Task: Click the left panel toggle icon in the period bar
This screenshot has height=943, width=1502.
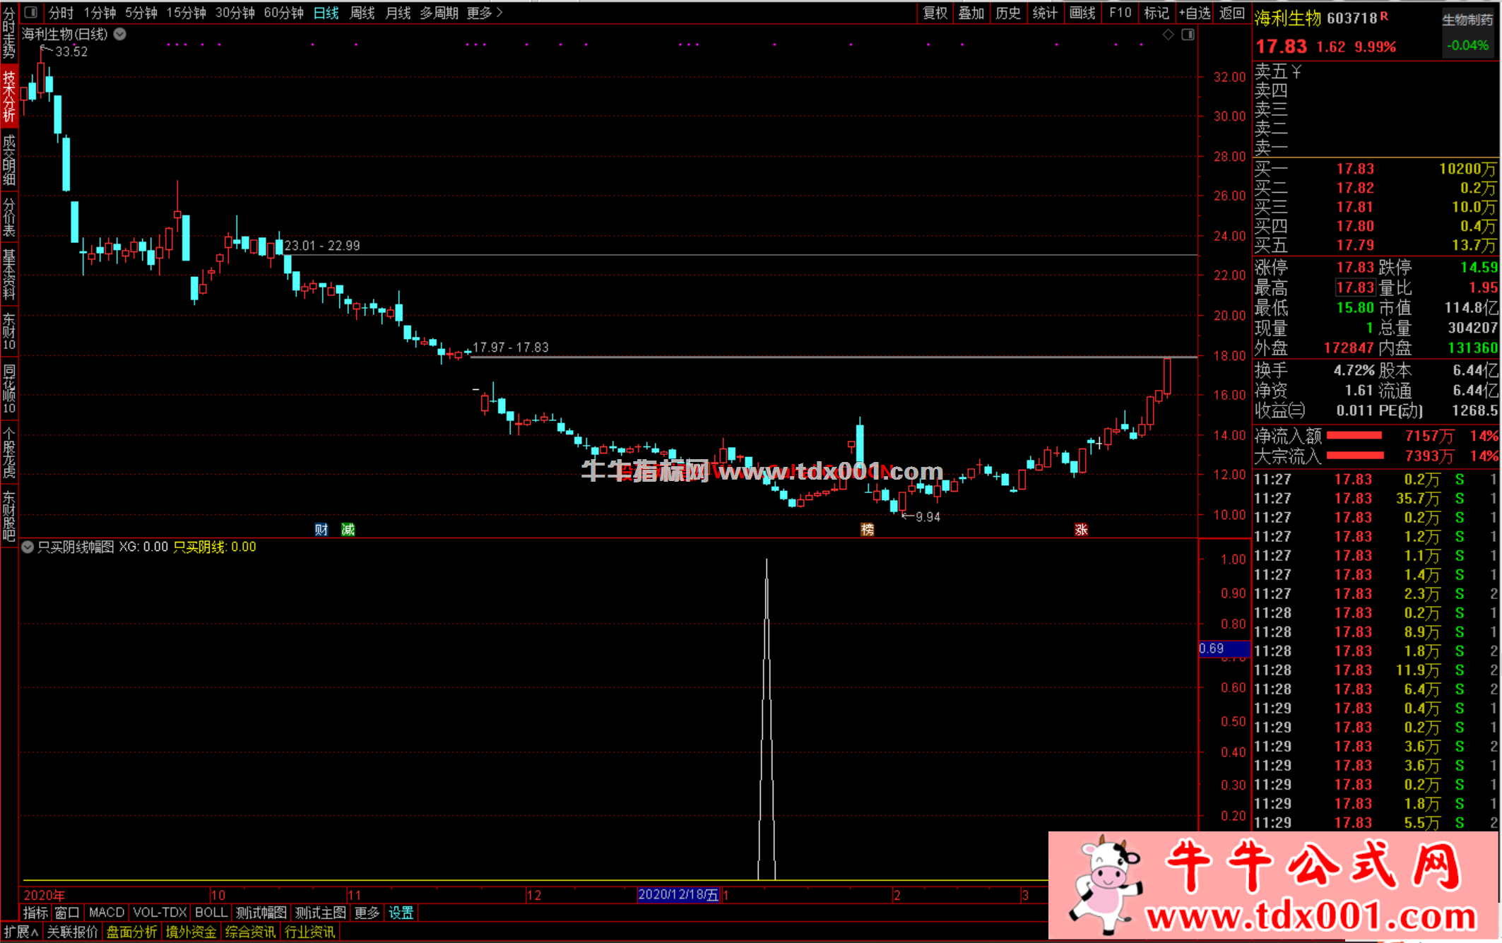Action: click(30, 12)
